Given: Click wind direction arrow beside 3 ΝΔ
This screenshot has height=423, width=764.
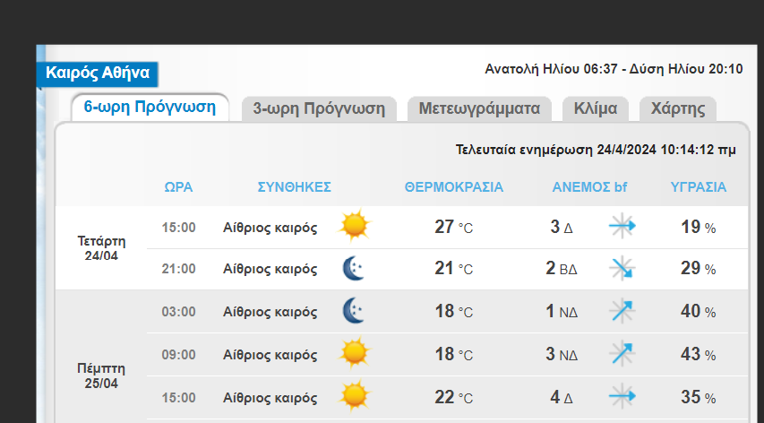Looking at the screenshot, I should click(622, 354).
